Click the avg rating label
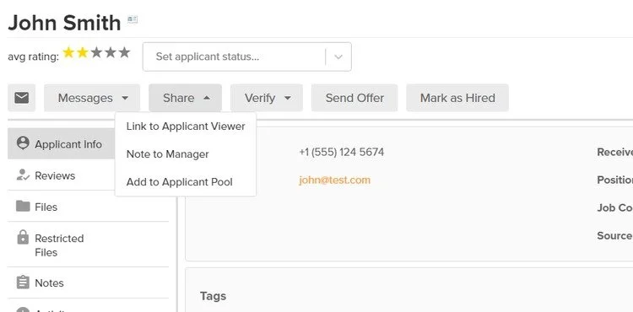The width and height of the screenshot is (633, 312). pyautogui.click(x=33, y=56)
